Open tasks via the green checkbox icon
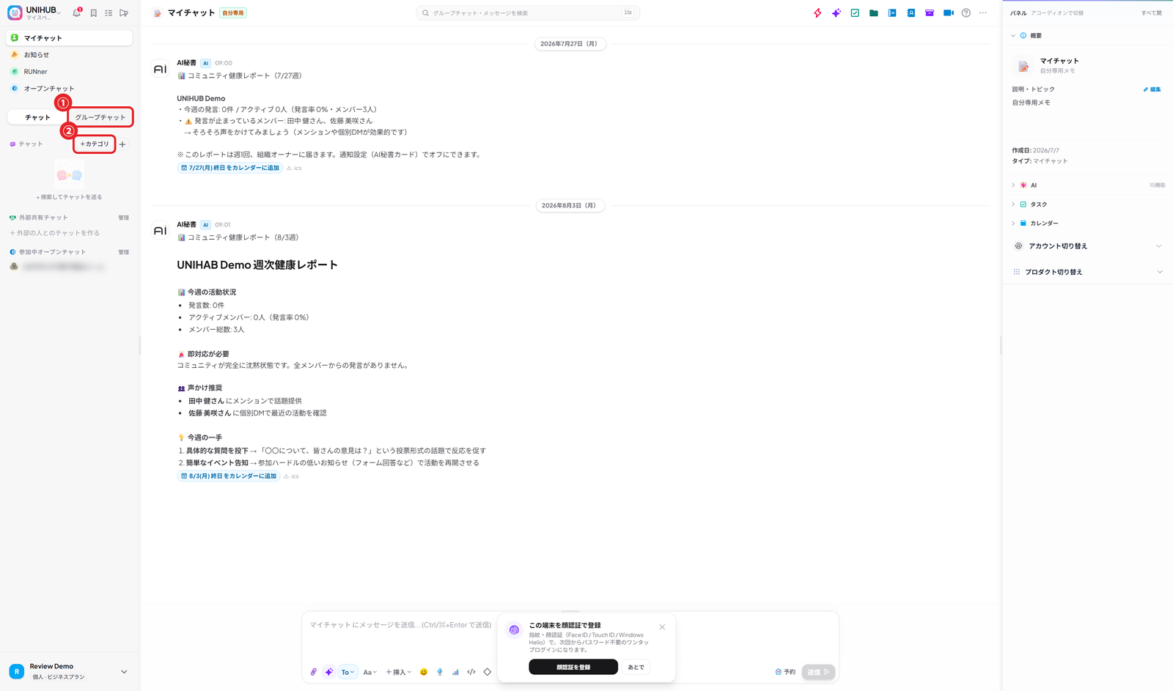The image size is (1173, 691). [x=855, y=13]
